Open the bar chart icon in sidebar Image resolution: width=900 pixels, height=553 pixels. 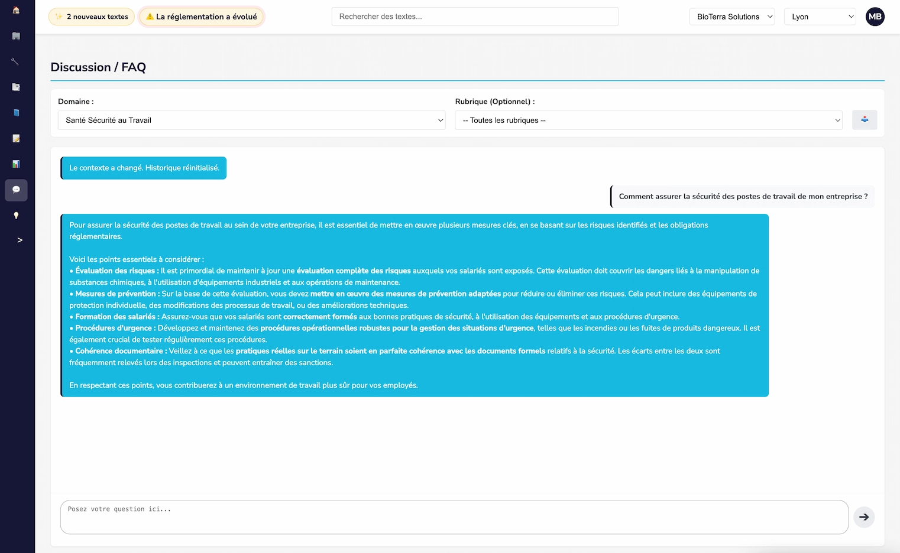coord(16,164)
